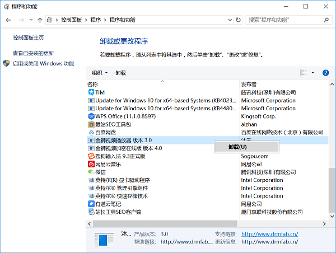Click icon of Update KB4480 entry

(91, 109)
